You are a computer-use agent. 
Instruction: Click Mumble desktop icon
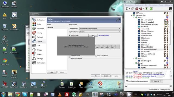pos(14,4)
